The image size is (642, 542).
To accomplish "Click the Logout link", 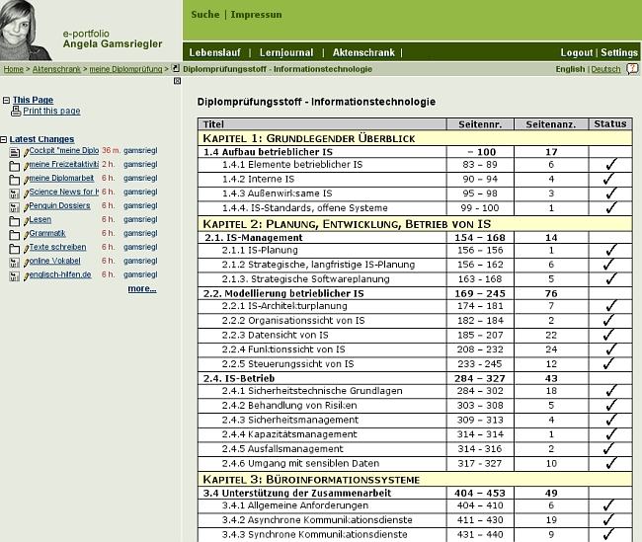I will (x=576, y=52).
